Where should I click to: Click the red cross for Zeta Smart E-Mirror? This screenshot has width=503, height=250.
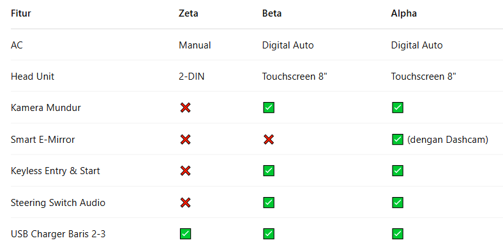pyautogui.click(x=185, y=140)
